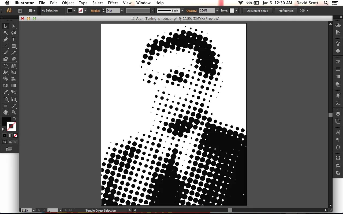This screenshot has width=343, height=214.
Task: Select the Line Segment tool
Action: pyautogui.click(x=5, y=46)
